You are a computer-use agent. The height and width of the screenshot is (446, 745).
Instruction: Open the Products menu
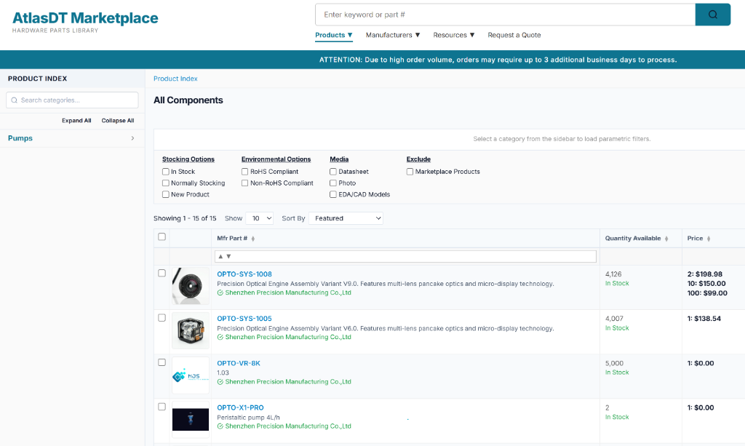pos(333,35)
